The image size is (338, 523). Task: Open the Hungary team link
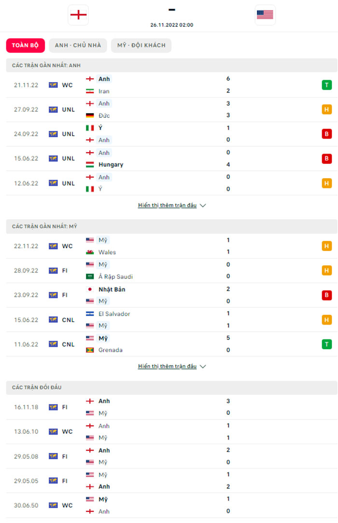111,165
